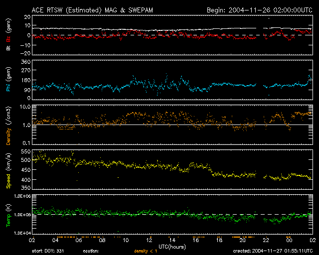Viewport: 319px width, 255px height.
Task: Click the 18 hour tick on x-axis
Action: tap(219, 240)
